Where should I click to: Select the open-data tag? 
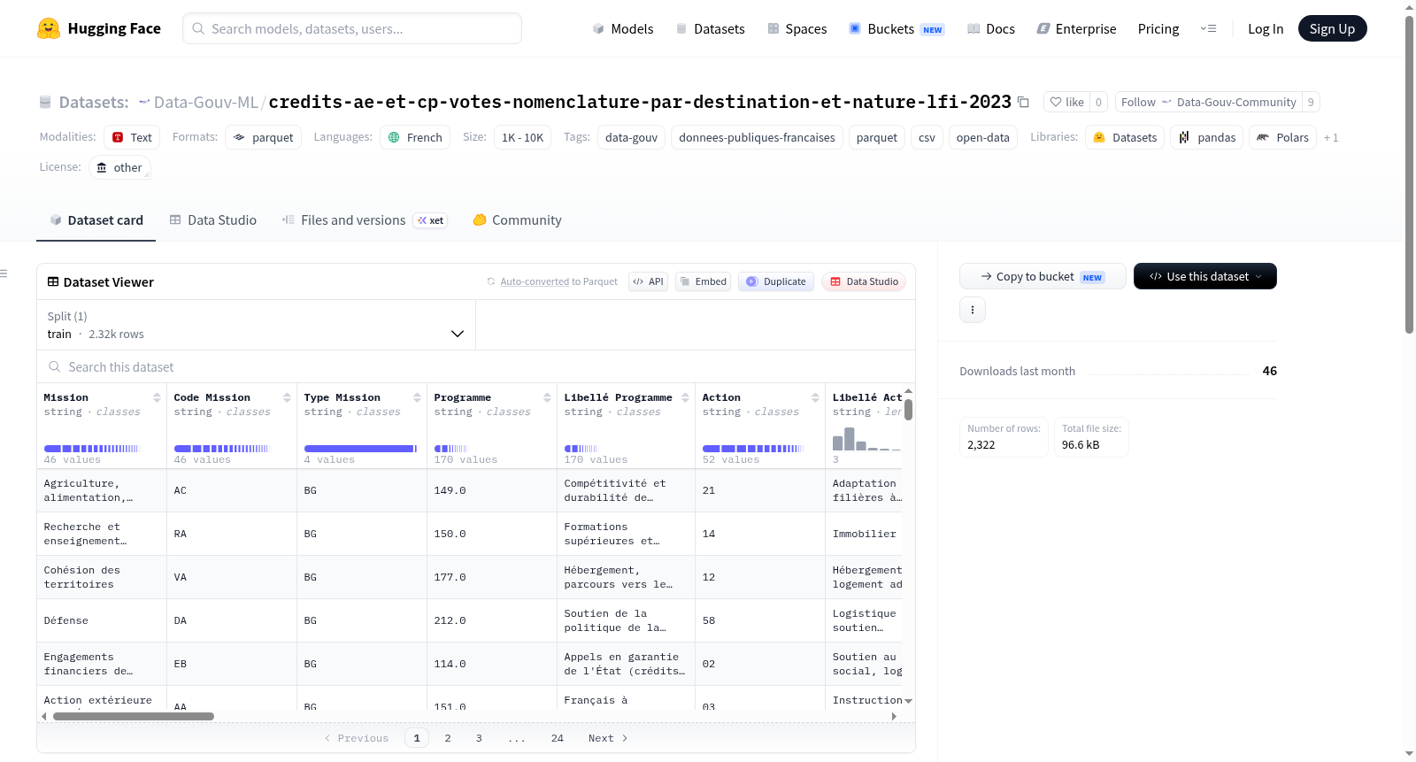[x=982, y=137]
